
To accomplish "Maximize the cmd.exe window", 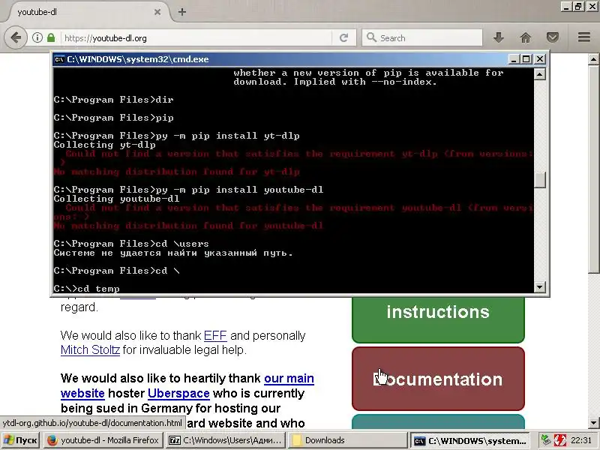I will coord(526,59).
